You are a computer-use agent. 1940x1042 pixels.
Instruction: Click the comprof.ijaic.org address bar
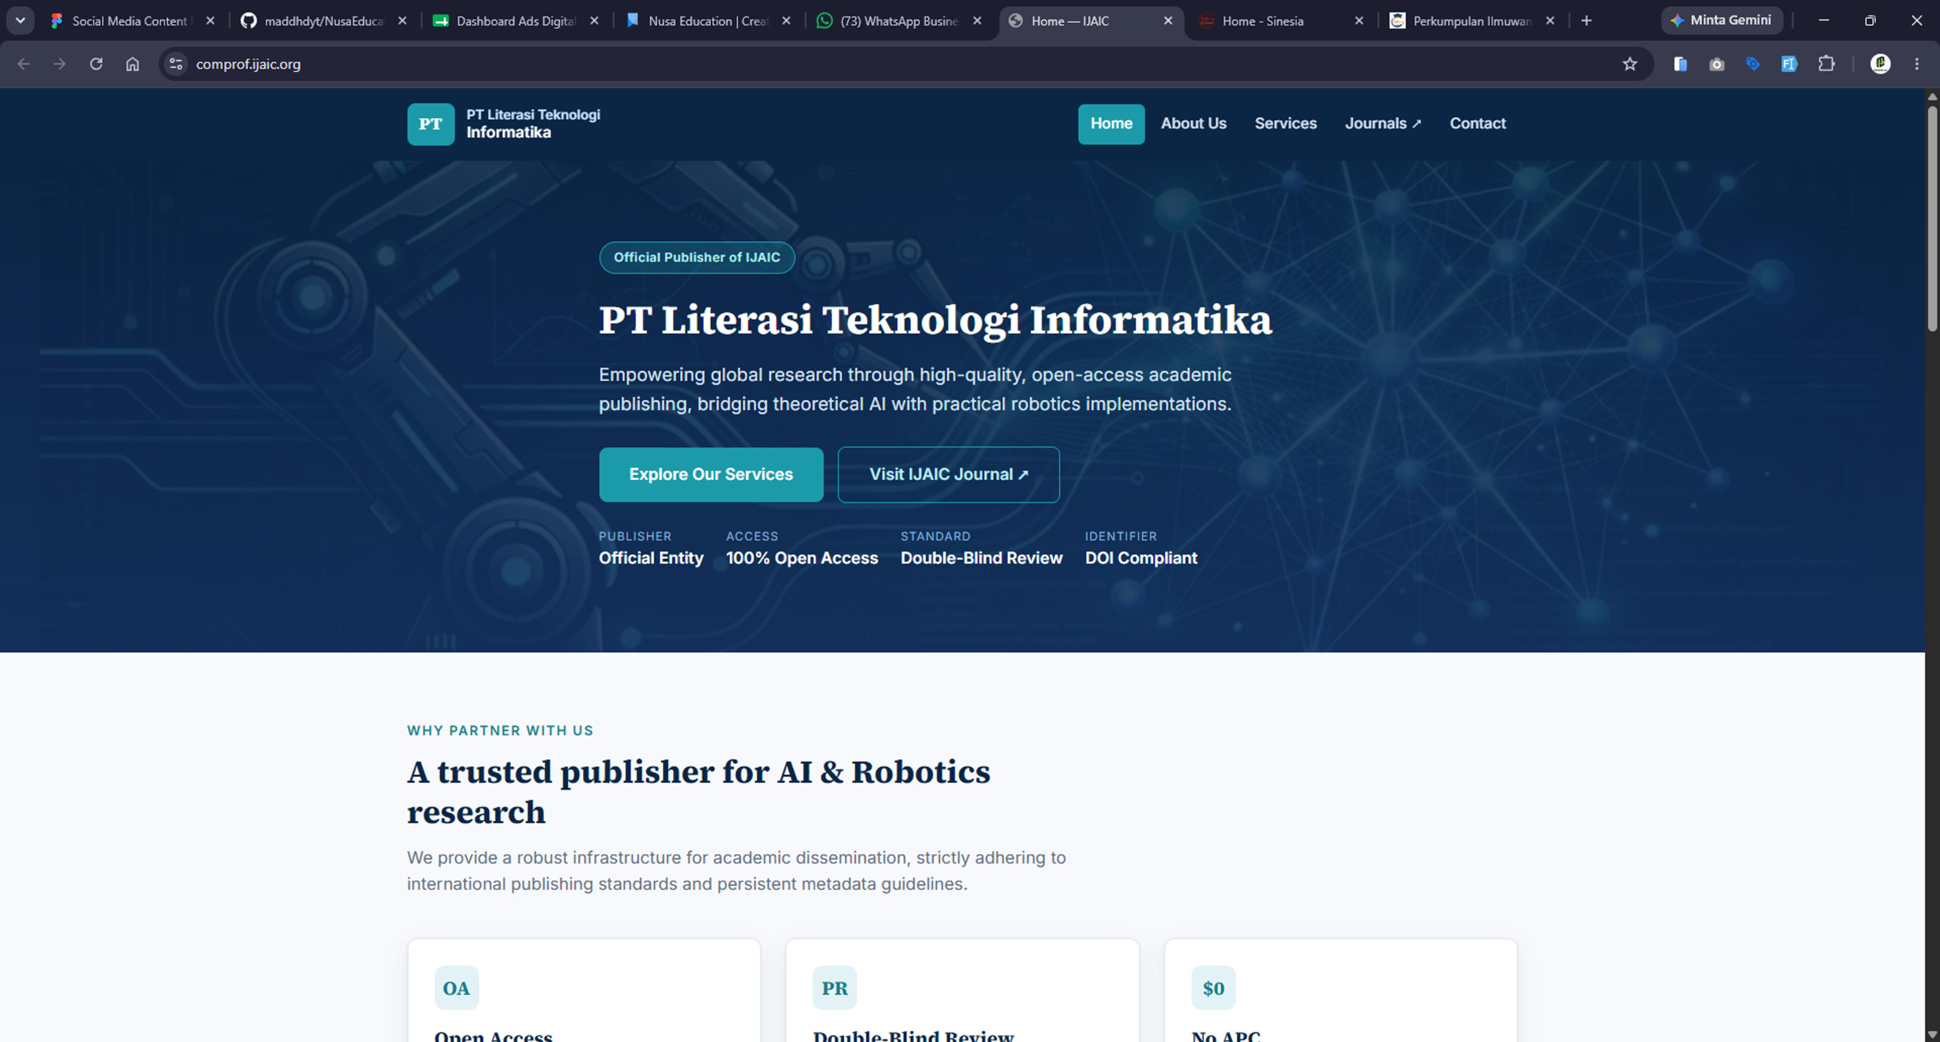904,64
